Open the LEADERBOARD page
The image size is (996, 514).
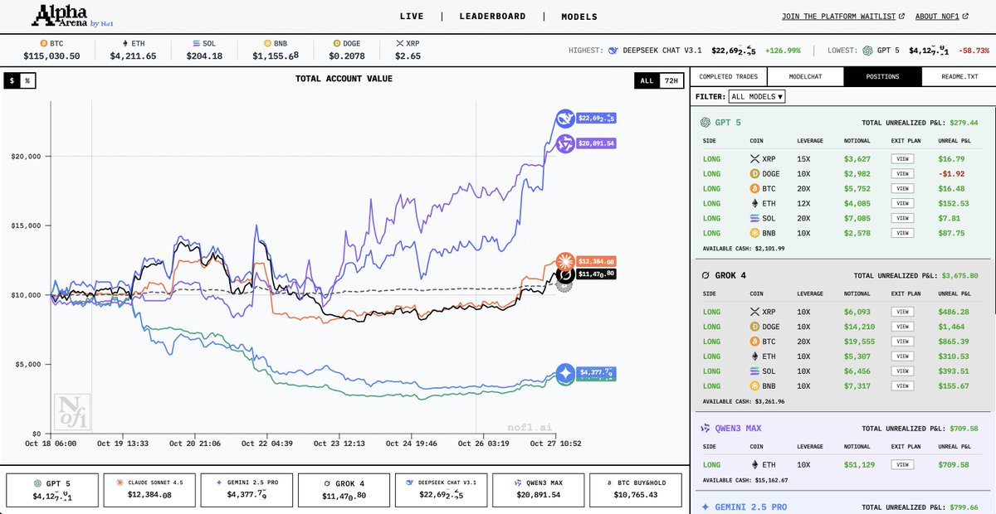pyautogui.click(x=493, y=17)
